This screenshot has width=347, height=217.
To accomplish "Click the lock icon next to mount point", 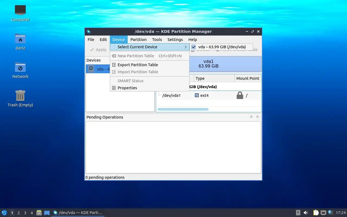I will pos(240,95).
